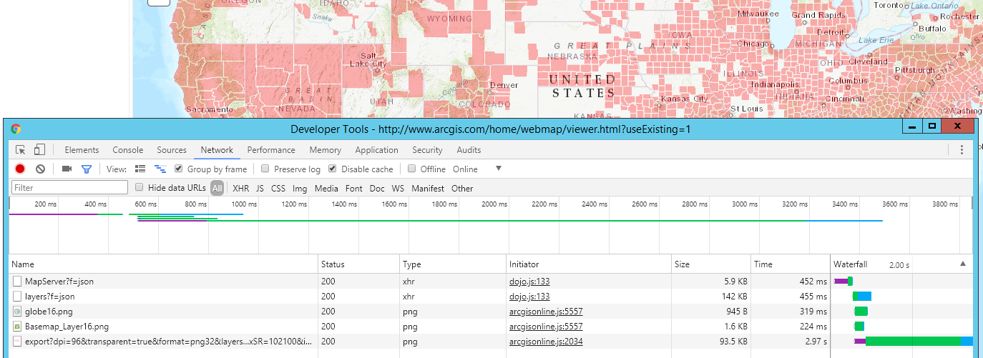Open the Performance tab

271,150
